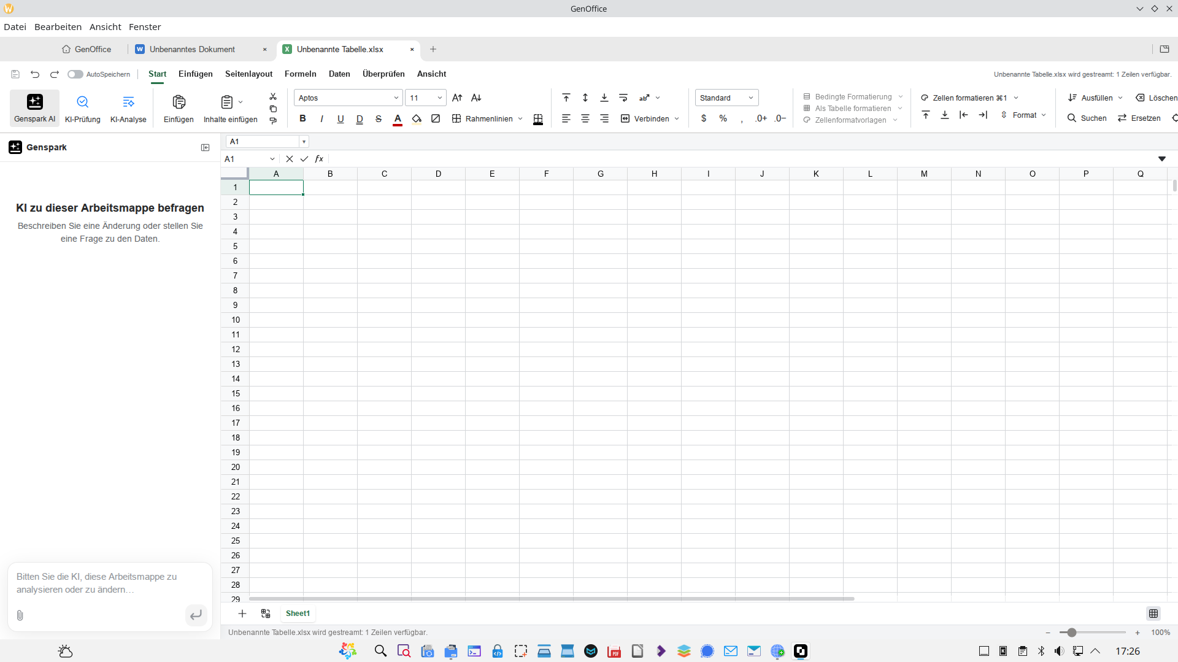
Task: Open the Standard number format dropdown
Action: pyautogui.click(x=727, y=98)
